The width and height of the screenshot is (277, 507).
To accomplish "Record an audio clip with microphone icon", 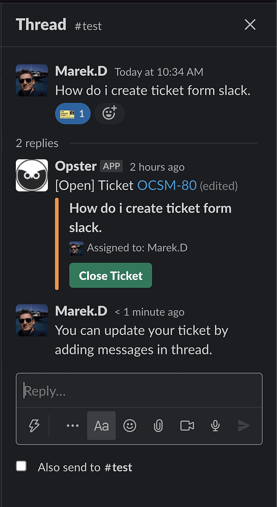I will tap(215, 425).
